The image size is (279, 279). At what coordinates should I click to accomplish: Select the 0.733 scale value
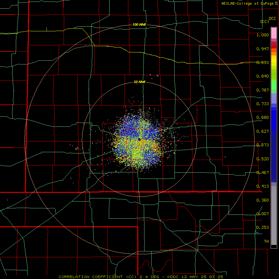tap(263, 104)
